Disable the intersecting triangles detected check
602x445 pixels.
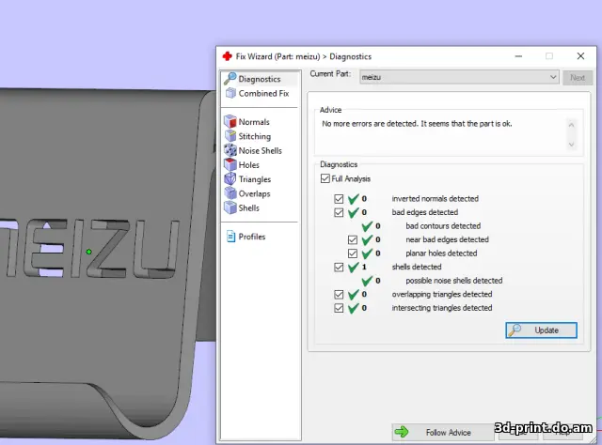click(x=340, y=308)
